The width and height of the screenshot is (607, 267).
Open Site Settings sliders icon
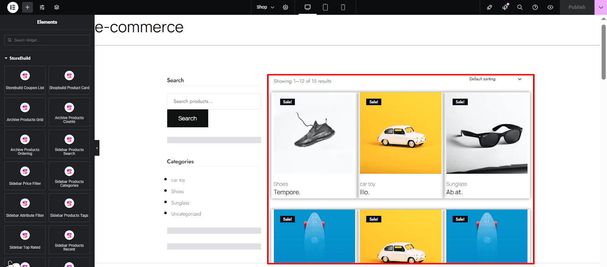pos(42,7)
